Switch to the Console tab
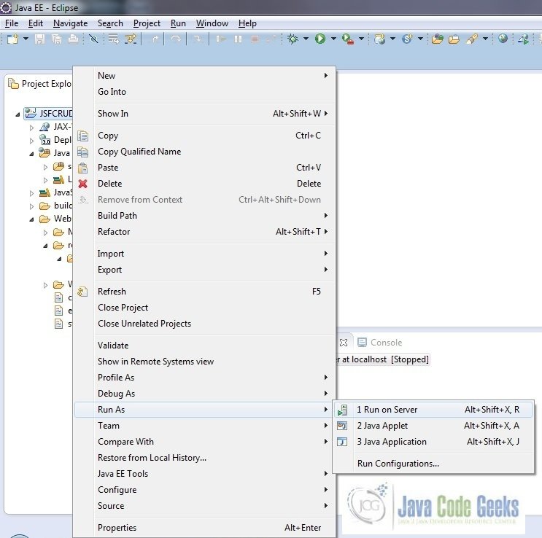Viewport: 542px width, 538px height. [379, 343]
